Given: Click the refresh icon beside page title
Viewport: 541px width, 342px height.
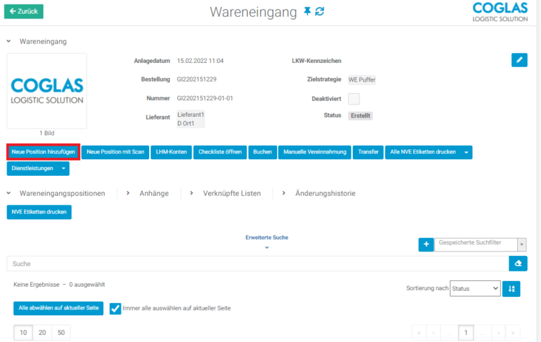Looking at the screenshot, I should pos(319,12).
